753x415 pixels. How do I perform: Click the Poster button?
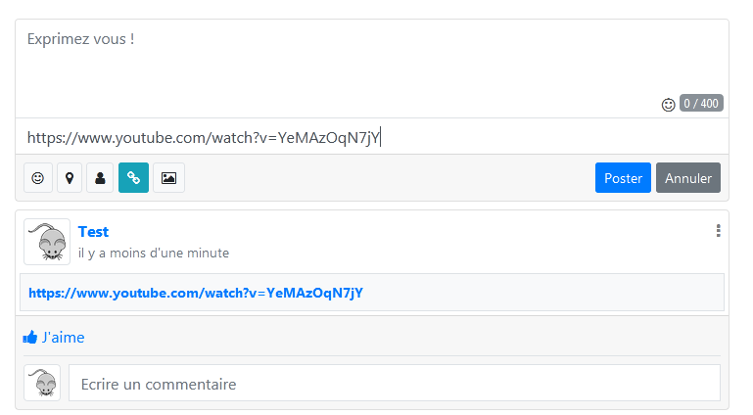pos(623,178)
